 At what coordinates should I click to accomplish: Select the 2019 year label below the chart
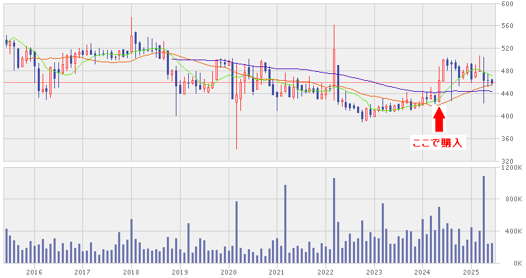click(180, 272)
